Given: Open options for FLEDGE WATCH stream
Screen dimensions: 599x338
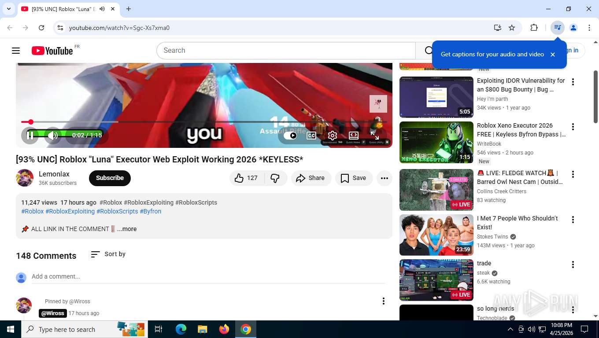Looking at the screenshot, I should click(573, 174).
